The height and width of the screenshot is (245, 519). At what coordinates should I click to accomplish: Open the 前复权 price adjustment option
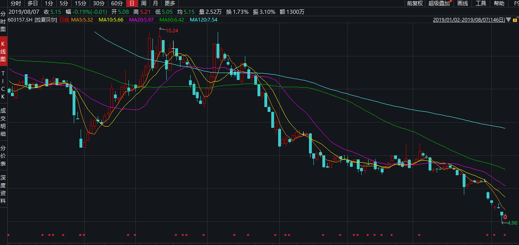coord(415,3)
